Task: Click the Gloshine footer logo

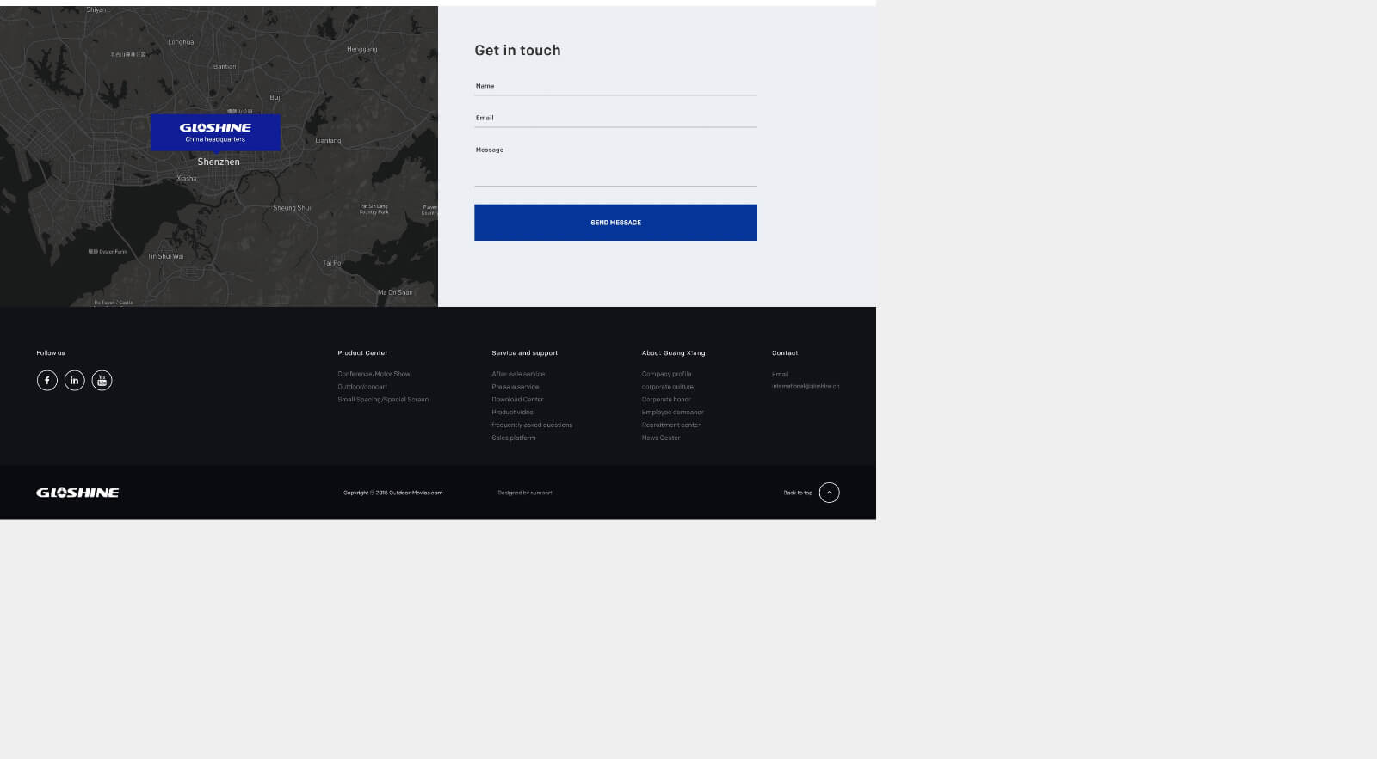Action: click(77, 493)
